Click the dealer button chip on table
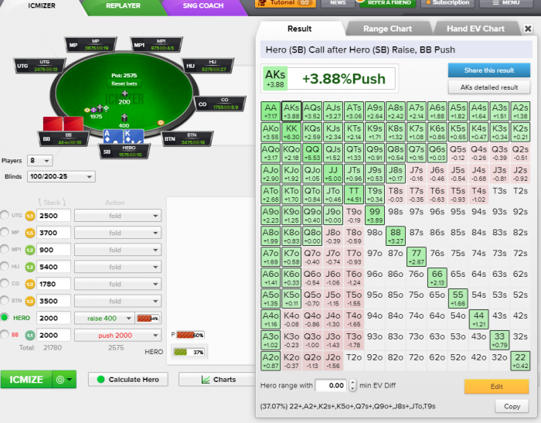This screenshot has width=541, height=423. pyautogui.click(x=161, y=122)
